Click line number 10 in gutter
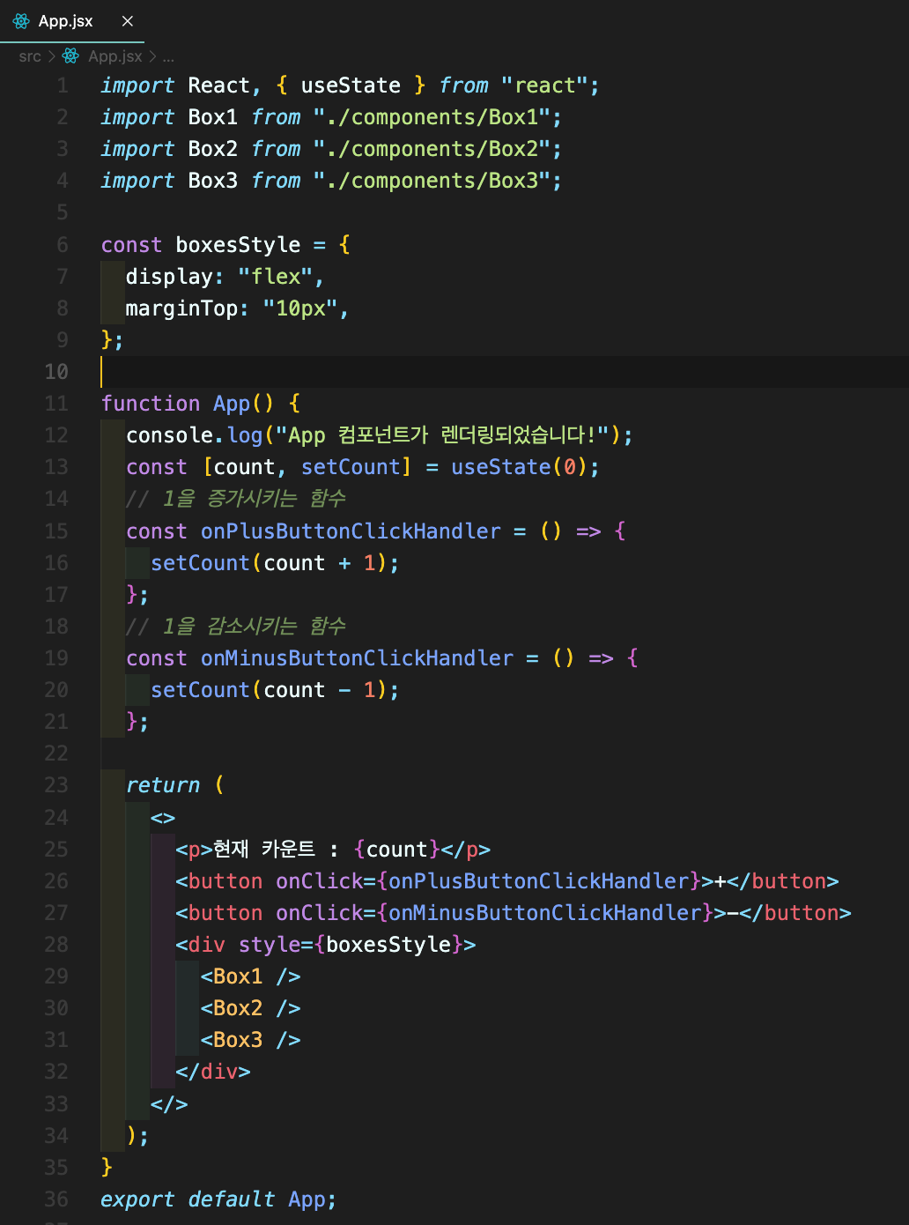 (56, 372)
